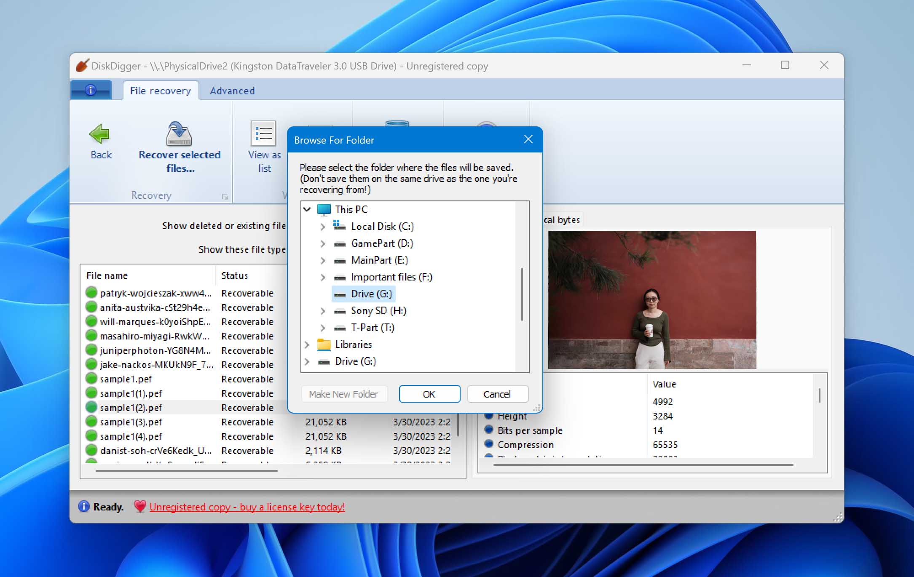
Task: Expand Important files (F:) node
Action: pos(323,277)
